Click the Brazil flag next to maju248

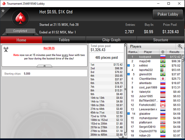pos(163,61)
